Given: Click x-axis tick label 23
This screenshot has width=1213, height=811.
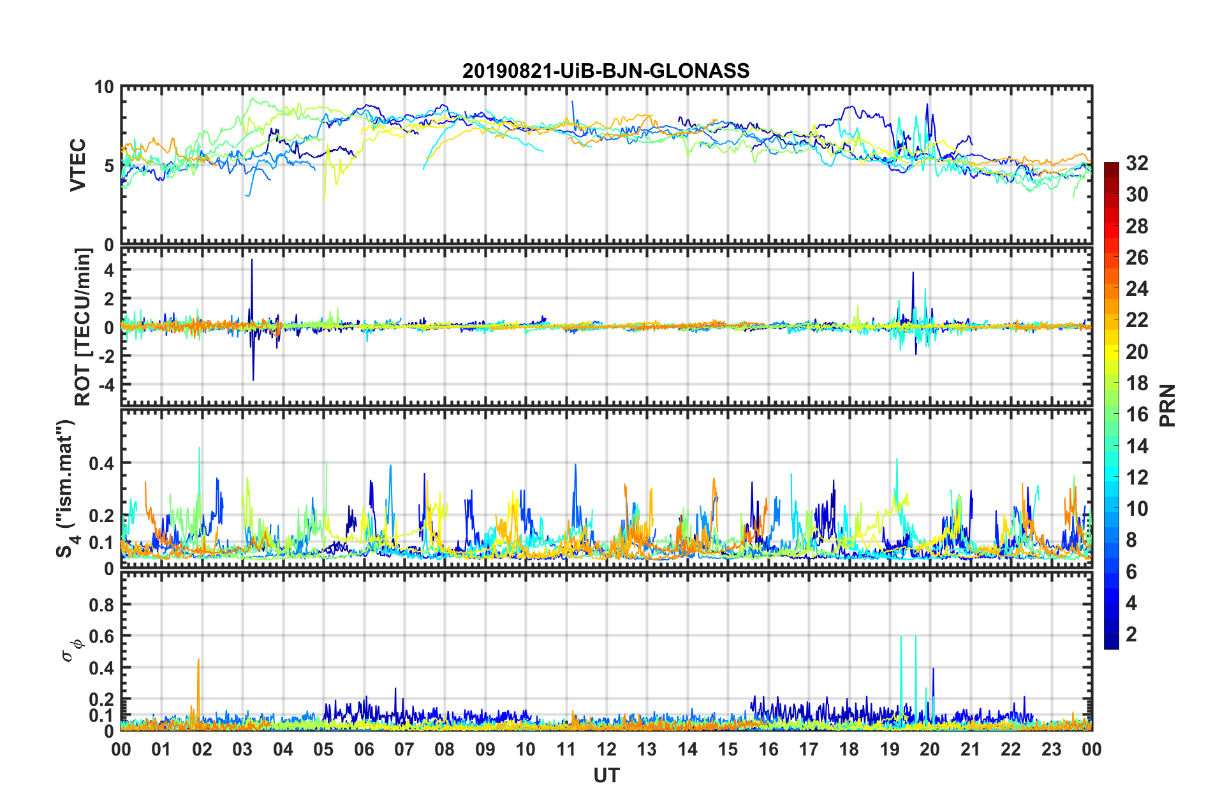Looking at the screenshot, I should 1051,749.
